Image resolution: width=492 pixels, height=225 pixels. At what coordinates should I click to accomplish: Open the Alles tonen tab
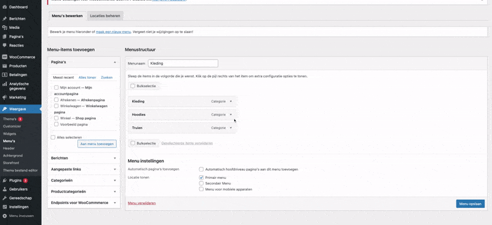pyautogui.click(x=87, y=77)
